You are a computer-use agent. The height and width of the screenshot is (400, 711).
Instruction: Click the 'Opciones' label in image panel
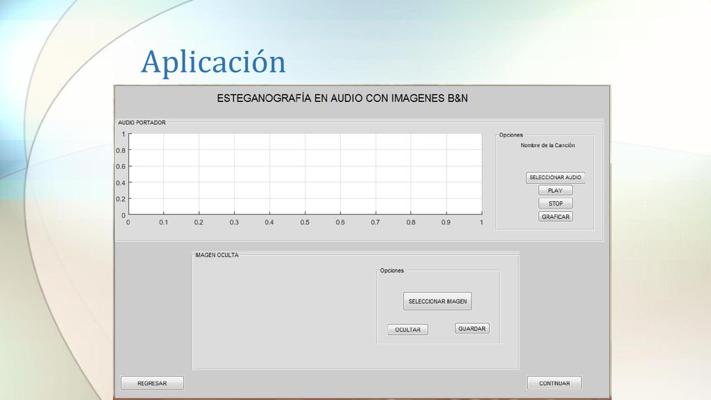[x=392, y=270]
